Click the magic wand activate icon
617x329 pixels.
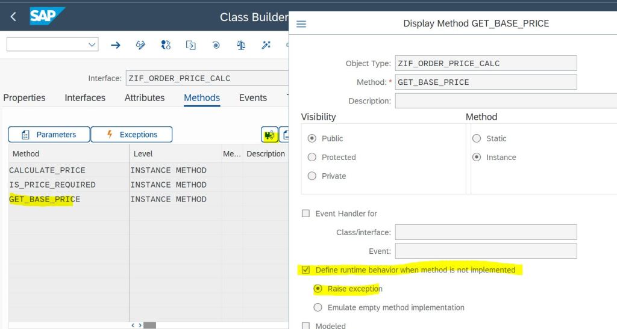266,45
